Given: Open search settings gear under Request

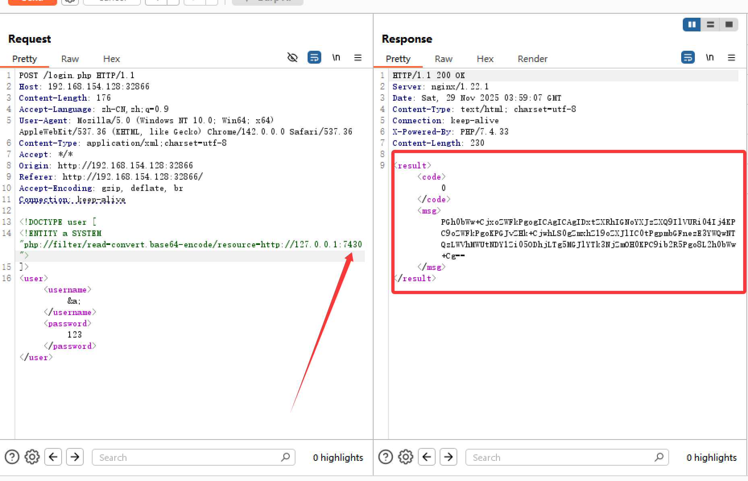Looking at the screenshot, I should coord(32,457).
